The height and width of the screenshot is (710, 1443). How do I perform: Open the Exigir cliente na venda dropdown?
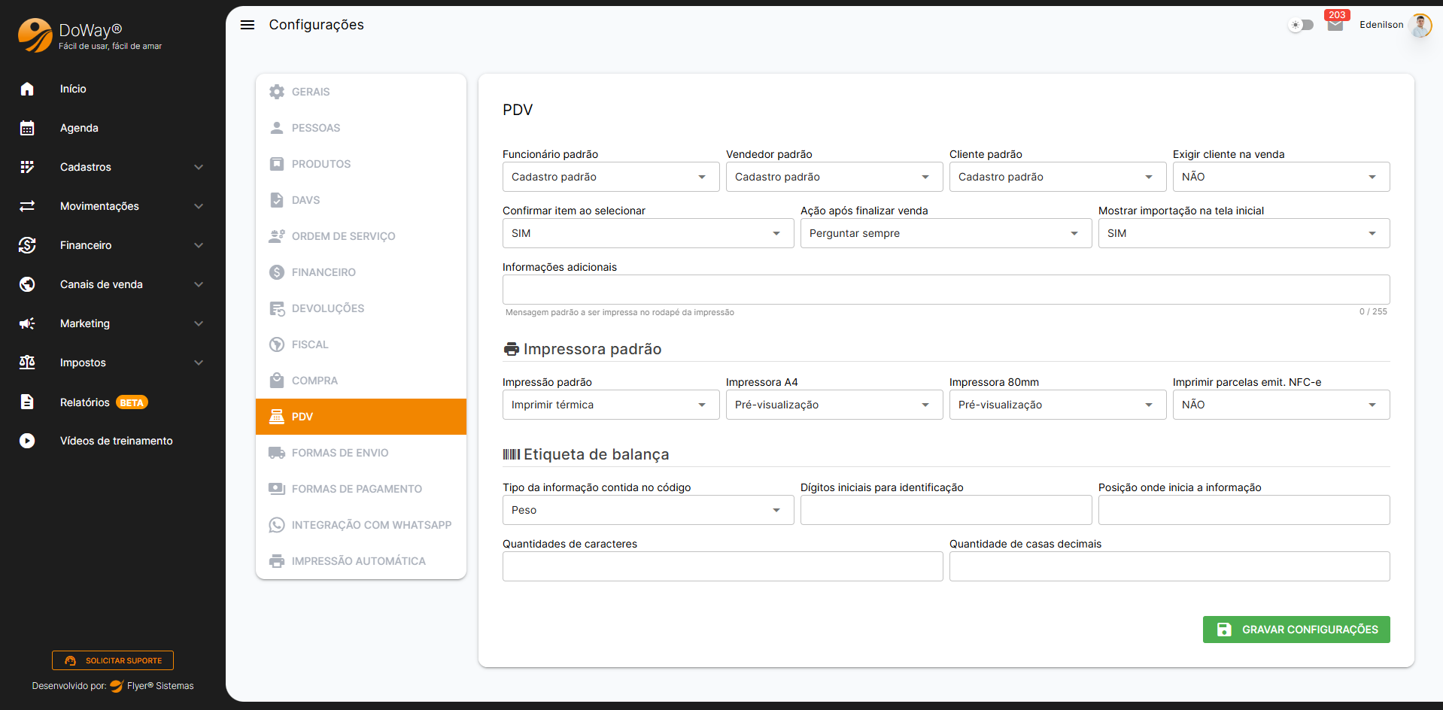(x=1280, y=177)
